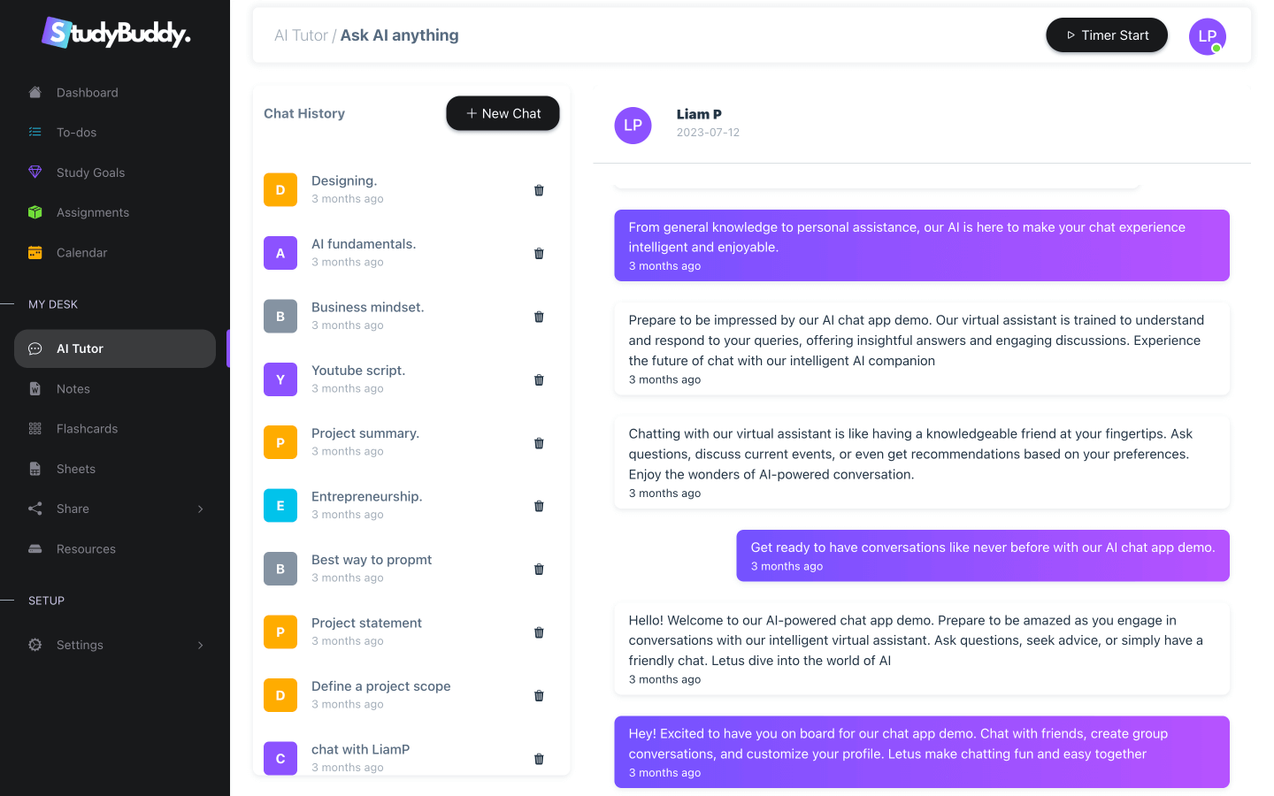The width and height of the screenshot is (1274, 796).
Task: Start a New Chat
Action: tap(503, 113)
